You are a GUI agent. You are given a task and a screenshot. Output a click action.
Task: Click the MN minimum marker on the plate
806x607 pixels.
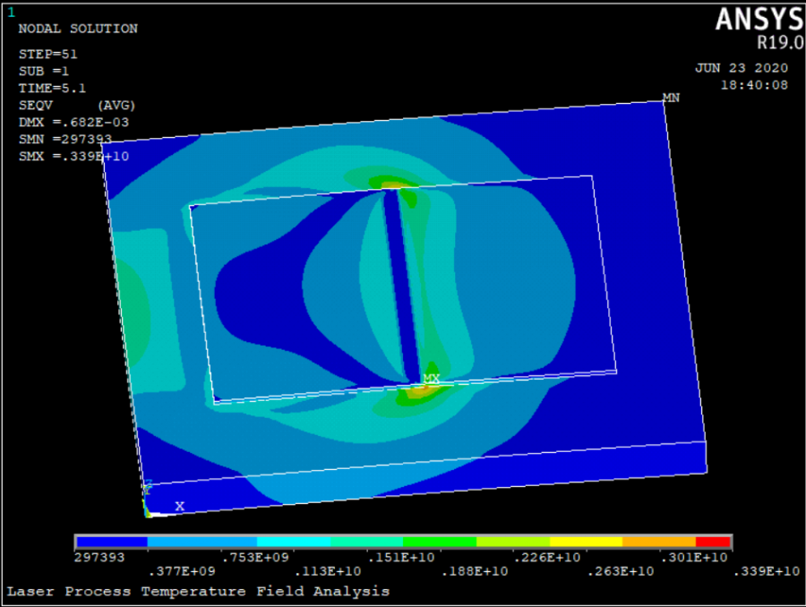click(x=670, y=97)
